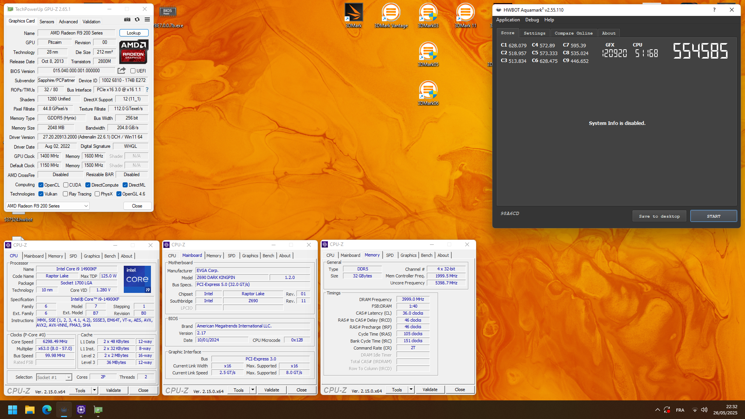This screenshot has height=419, width=745.
Task: Open the 3DMark desktop shortcut
Action: pos(353,16)
